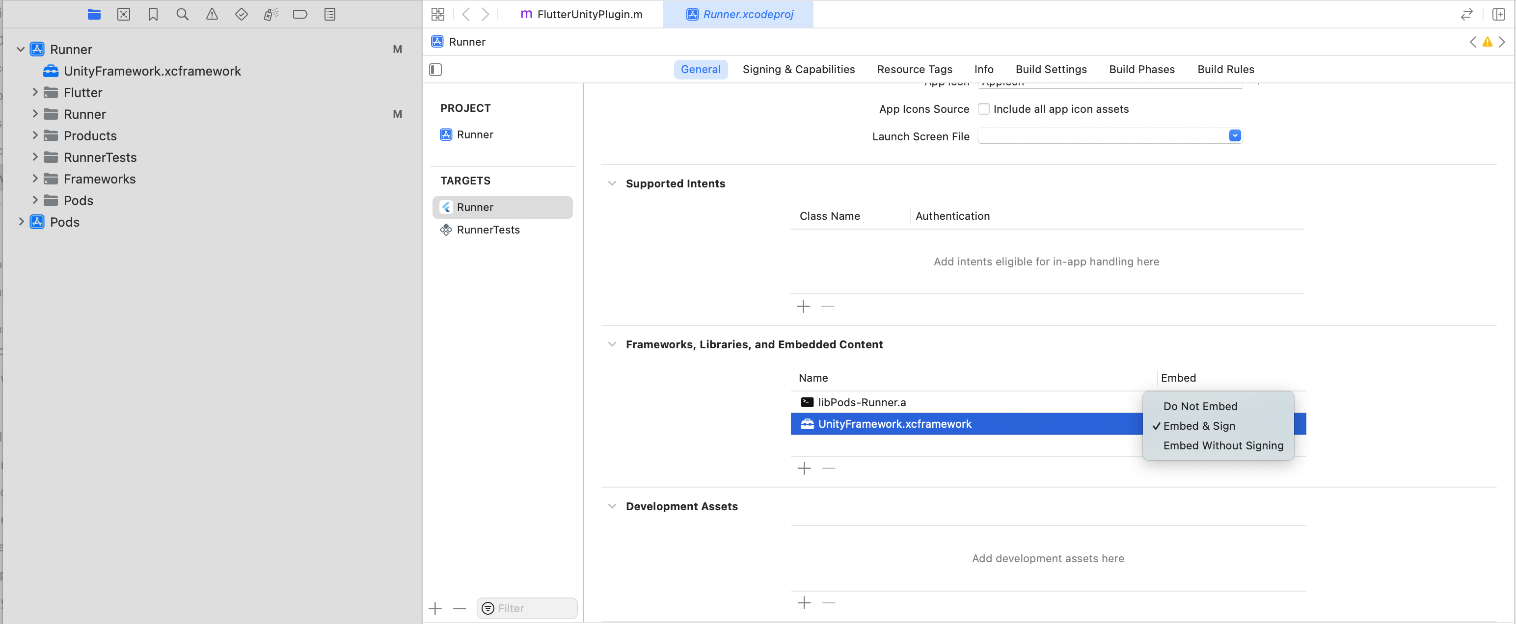This screenshot has width=1516, height=624.
Task: Switch to the Build Settings tab
Action: coord(1051,69)
